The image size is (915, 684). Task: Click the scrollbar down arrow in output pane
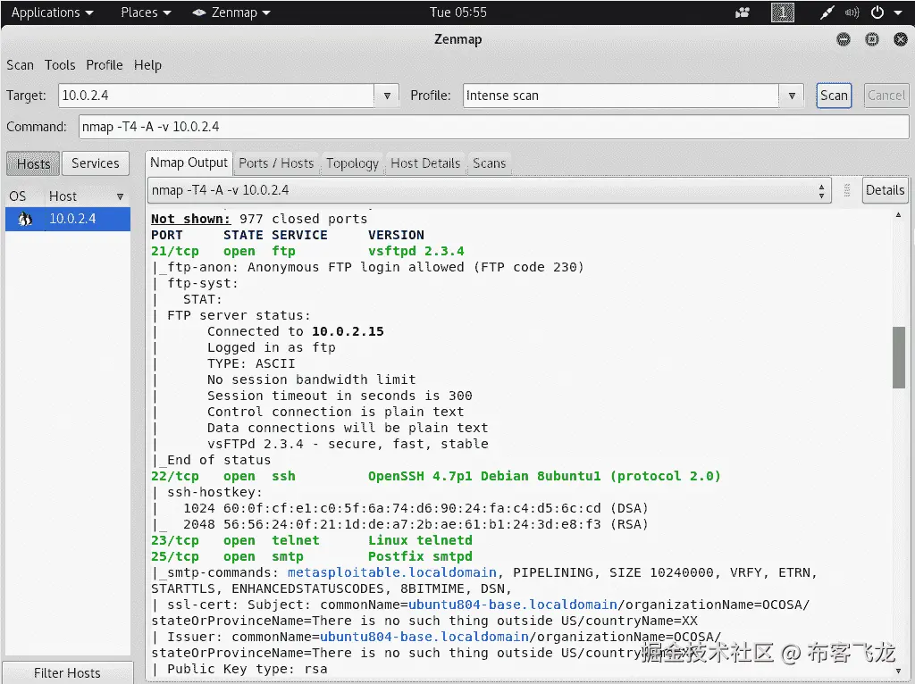(x=898, y=671)
